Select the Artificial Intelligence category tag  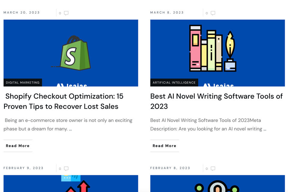[174, 82]
